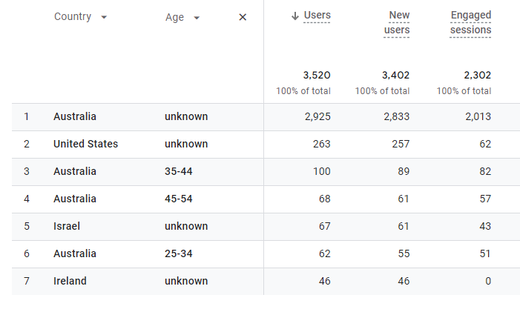Click the total new users value 3,402
Image resolution: width=520 pixels, height=312 pixels.
click(x=395, y=75)
